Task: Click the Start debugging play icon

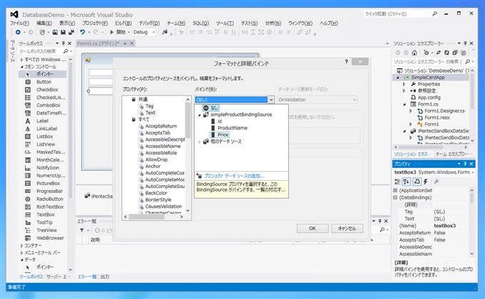Action: 112,32
